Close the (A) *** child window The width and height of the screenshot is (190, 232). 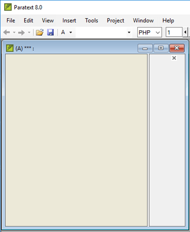click(177, 48)
